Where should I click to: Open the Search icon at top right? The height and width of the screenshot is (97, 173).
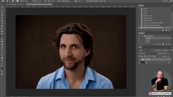(163, 1)
